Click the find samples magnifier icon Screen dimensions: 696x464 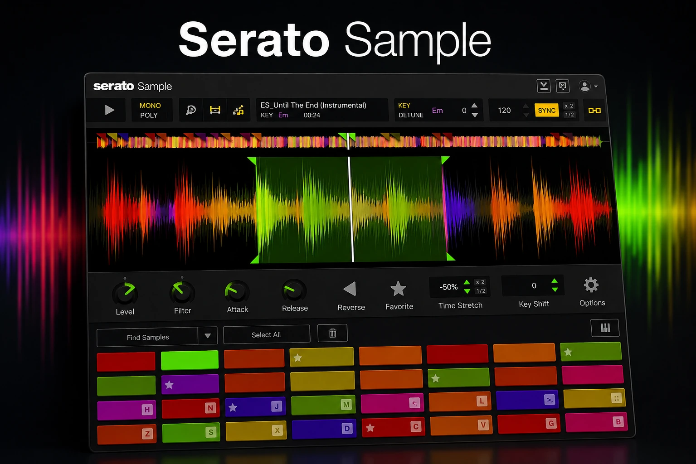click(191, 110)
